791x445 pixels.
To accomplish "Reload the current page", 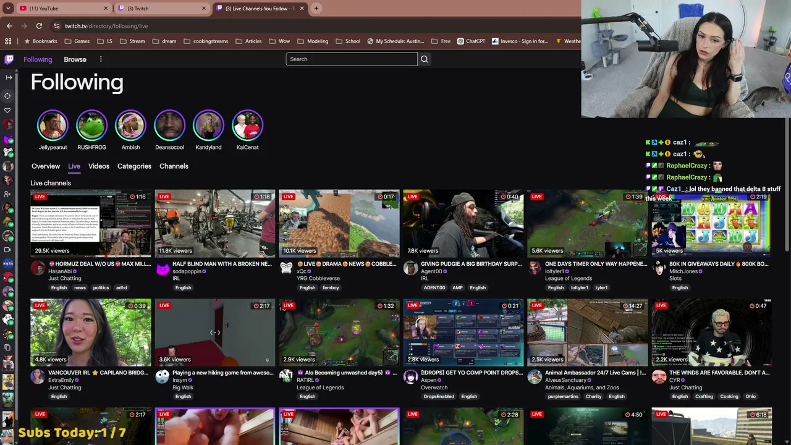I will coord(39,26).
